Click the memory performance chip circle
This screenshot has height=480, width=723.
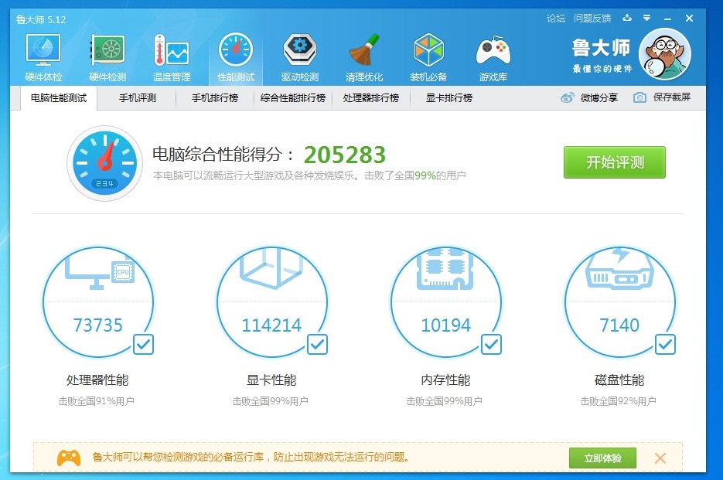[x=446, y=302]
